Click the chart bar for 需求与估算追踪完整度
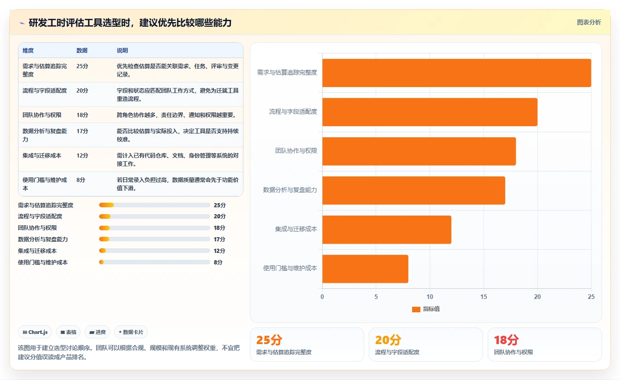 [x=456, y=73]
